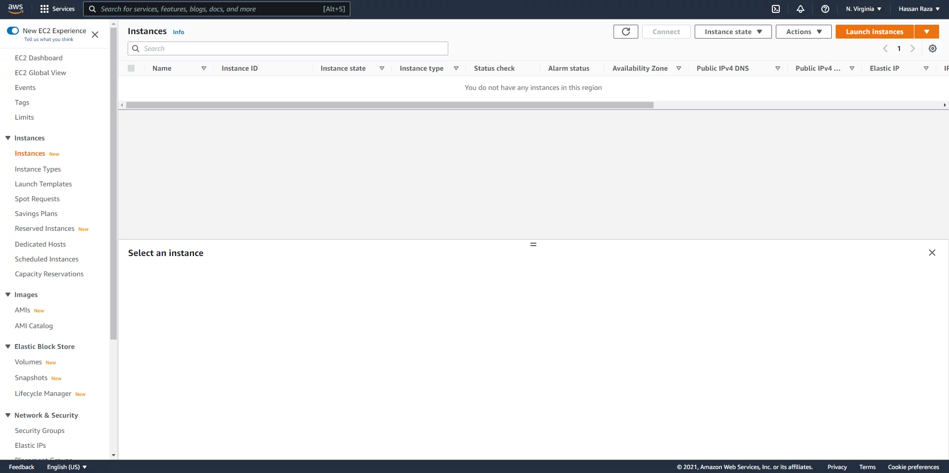Sort by the Elastic IP column arrow
Viewport: 949px width, 473px height.
pyautogui.click(x=926, y=68)
